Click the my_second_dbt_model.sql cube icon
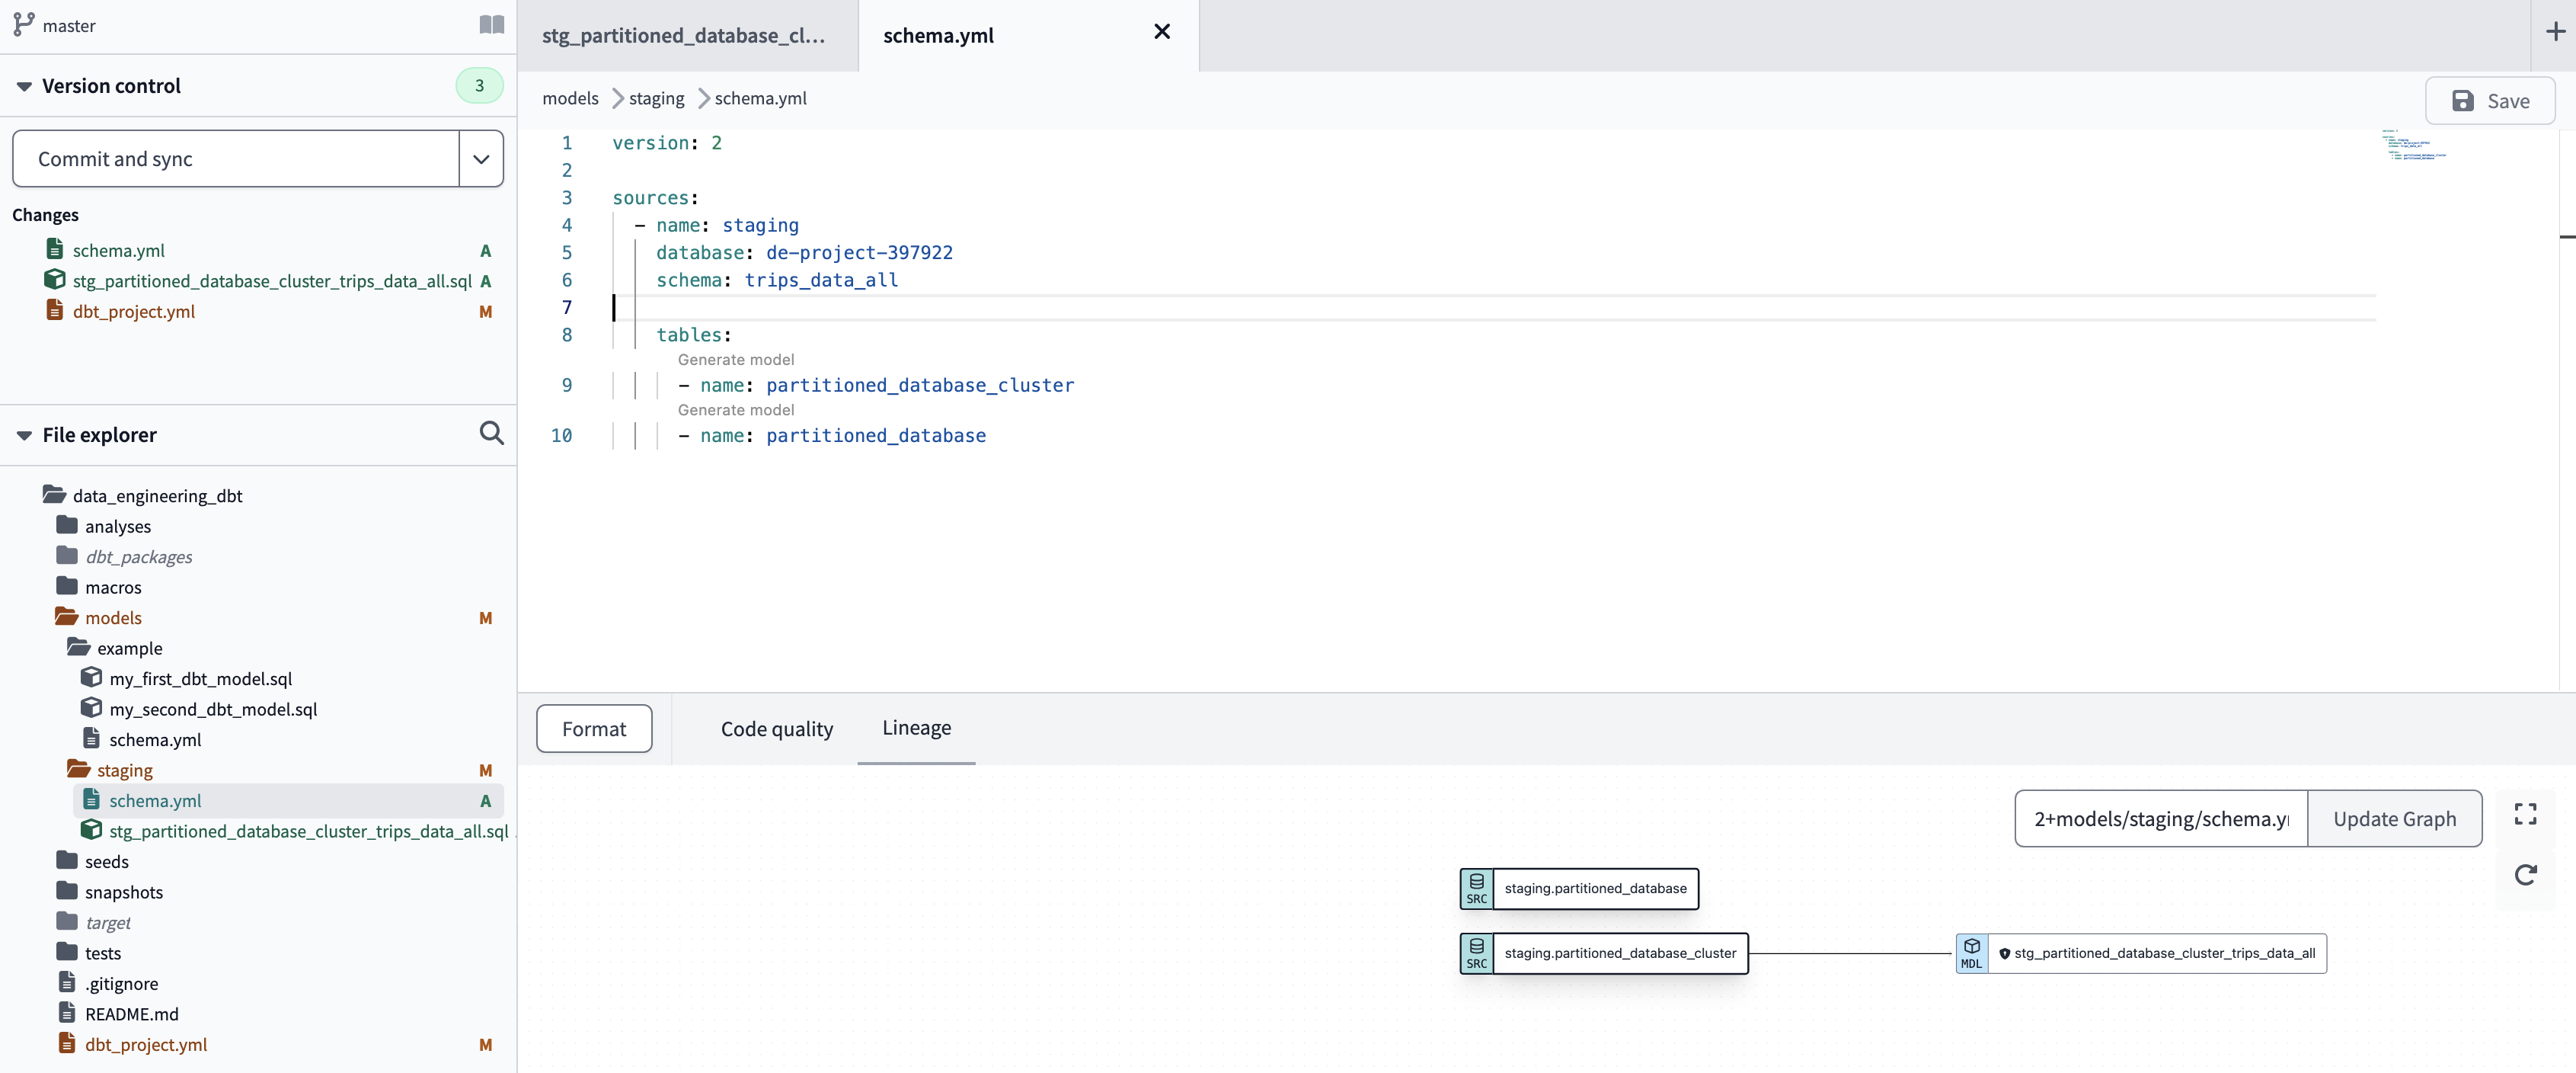Image resolution: width=2576 pixels, height=1073 pixels. coord(91,708)
